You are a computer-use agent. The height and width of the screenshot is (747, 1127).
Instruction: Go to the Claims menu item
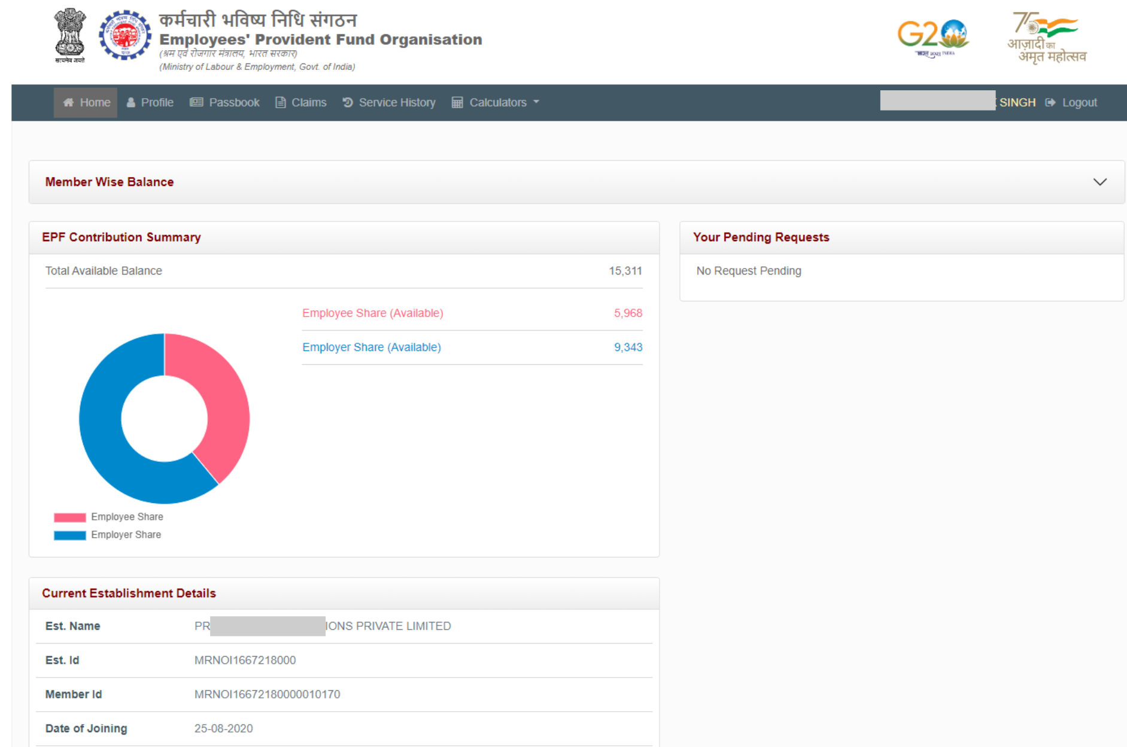301,102
